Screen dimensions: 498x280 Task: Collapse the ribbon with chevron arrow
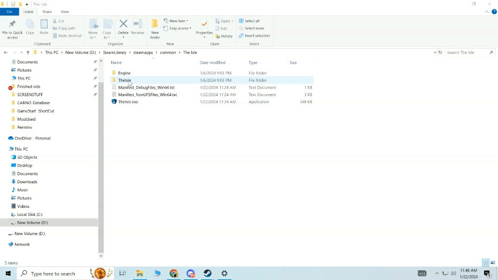[x=487, y=12]
